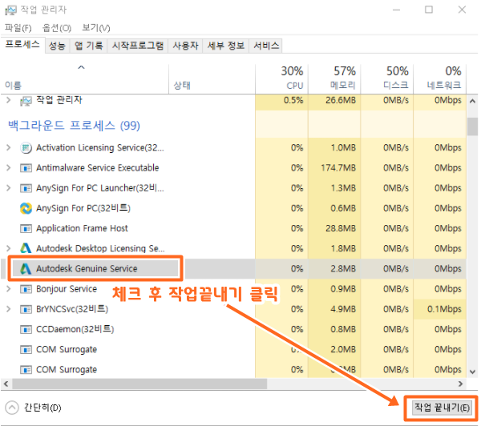The image size is (481, 426).
Task: Click the AnySign For PC Launcher icon
Action: (26, 188)
